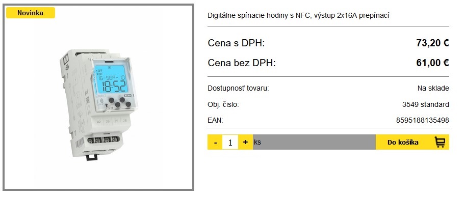Click the round control buttons on device
This screenshot has width=465, height=197.
click(119, 102)
